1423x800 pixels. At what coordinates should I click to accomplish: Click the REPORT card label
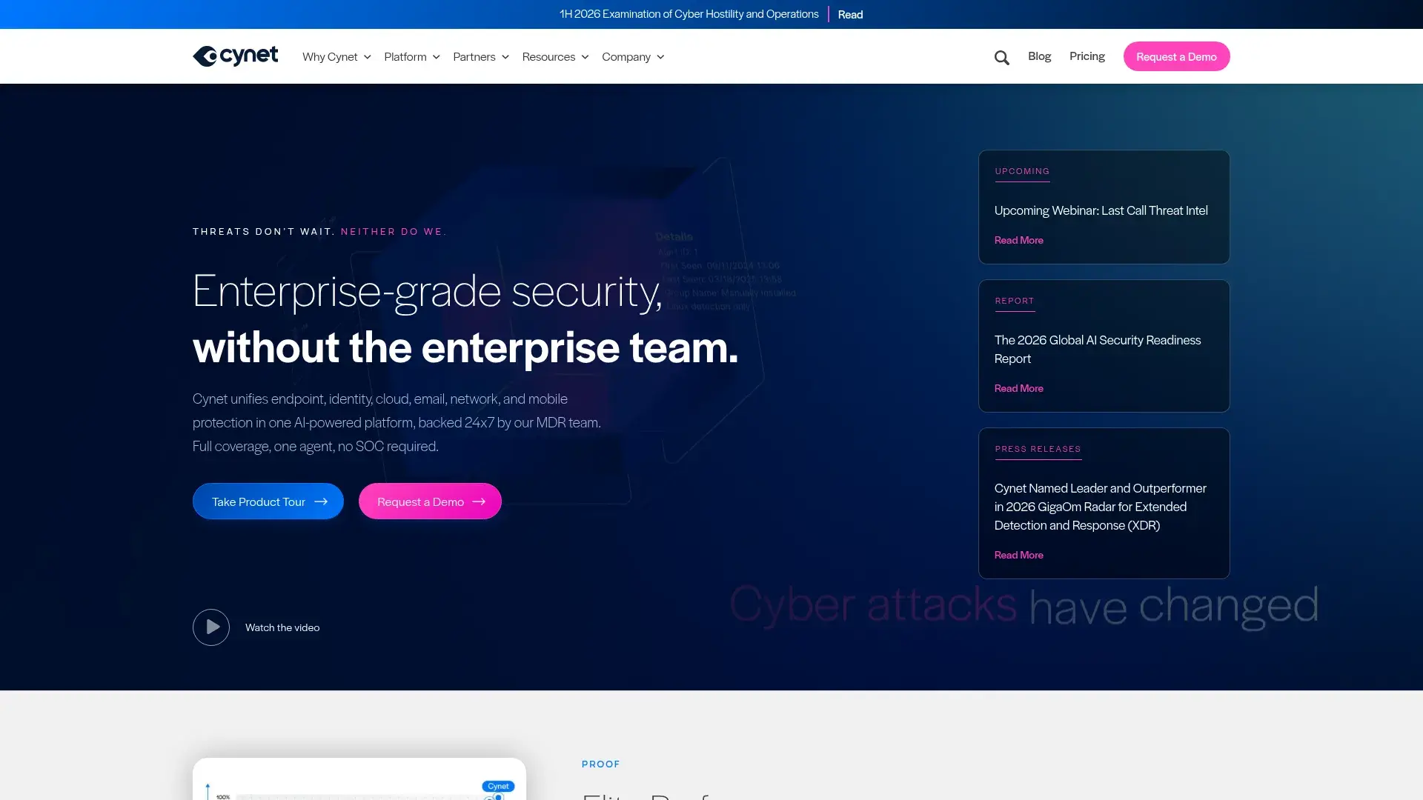[x=1015, y=301]
